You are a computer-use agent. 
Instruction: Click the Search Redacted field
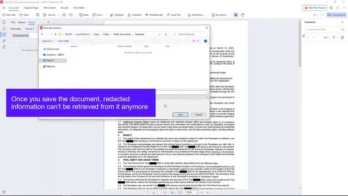[x=189, y=34]
